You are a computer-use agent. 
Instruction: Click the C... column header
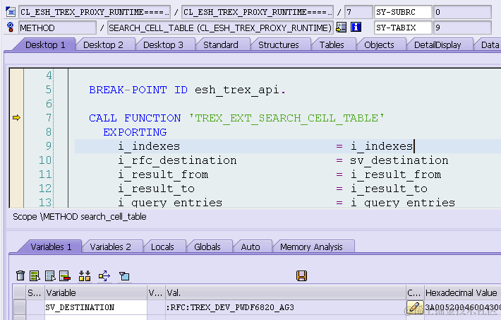[x=415, y=292]
